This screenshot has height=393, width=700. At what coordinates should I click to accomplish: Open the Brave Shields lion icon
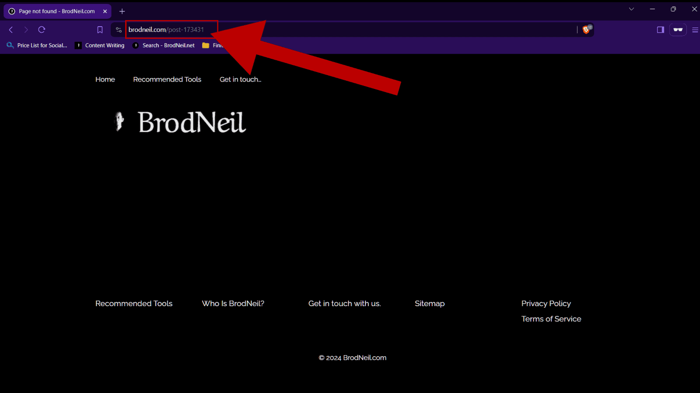click(587, 30)
